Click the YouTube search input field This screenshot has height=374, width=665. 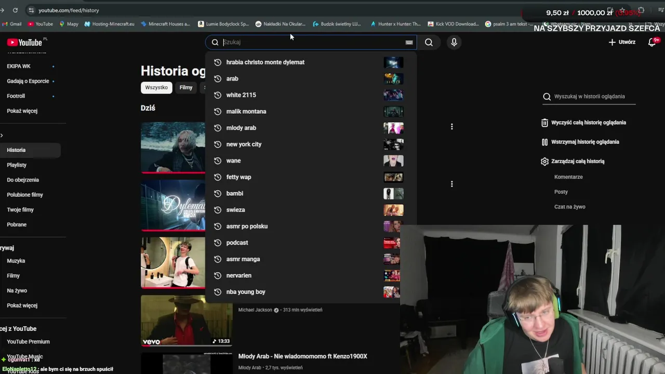coord(312,42)
